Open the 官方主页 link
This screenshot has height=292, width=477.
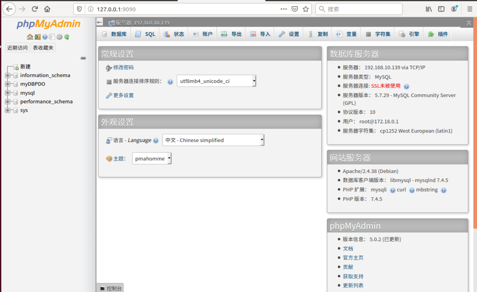(x=353, y=258)
